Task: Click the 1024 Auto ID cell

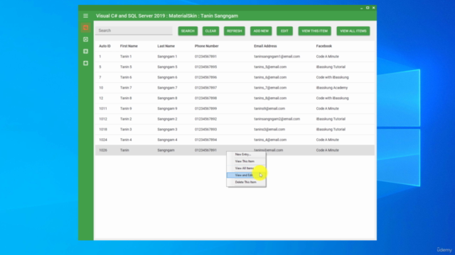Action: coord(103,140)
